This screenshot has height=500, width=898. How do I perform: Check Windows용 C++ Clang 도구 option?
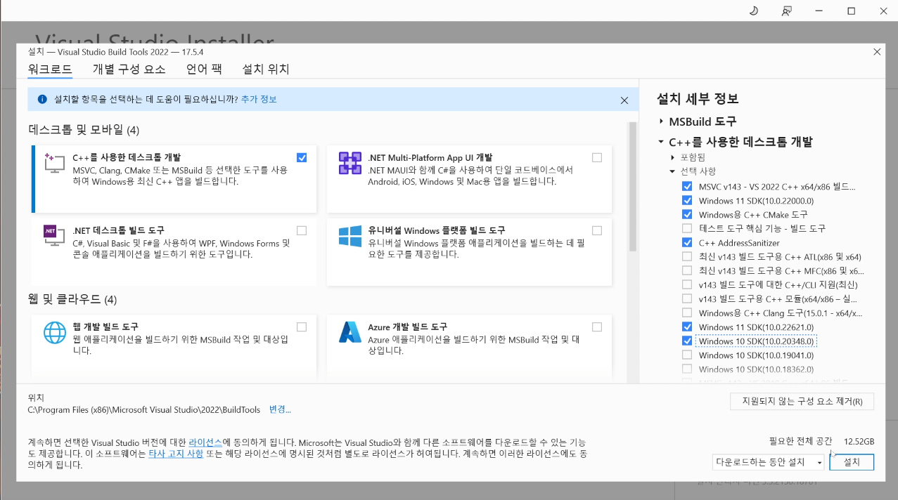(x=687, y=313)
